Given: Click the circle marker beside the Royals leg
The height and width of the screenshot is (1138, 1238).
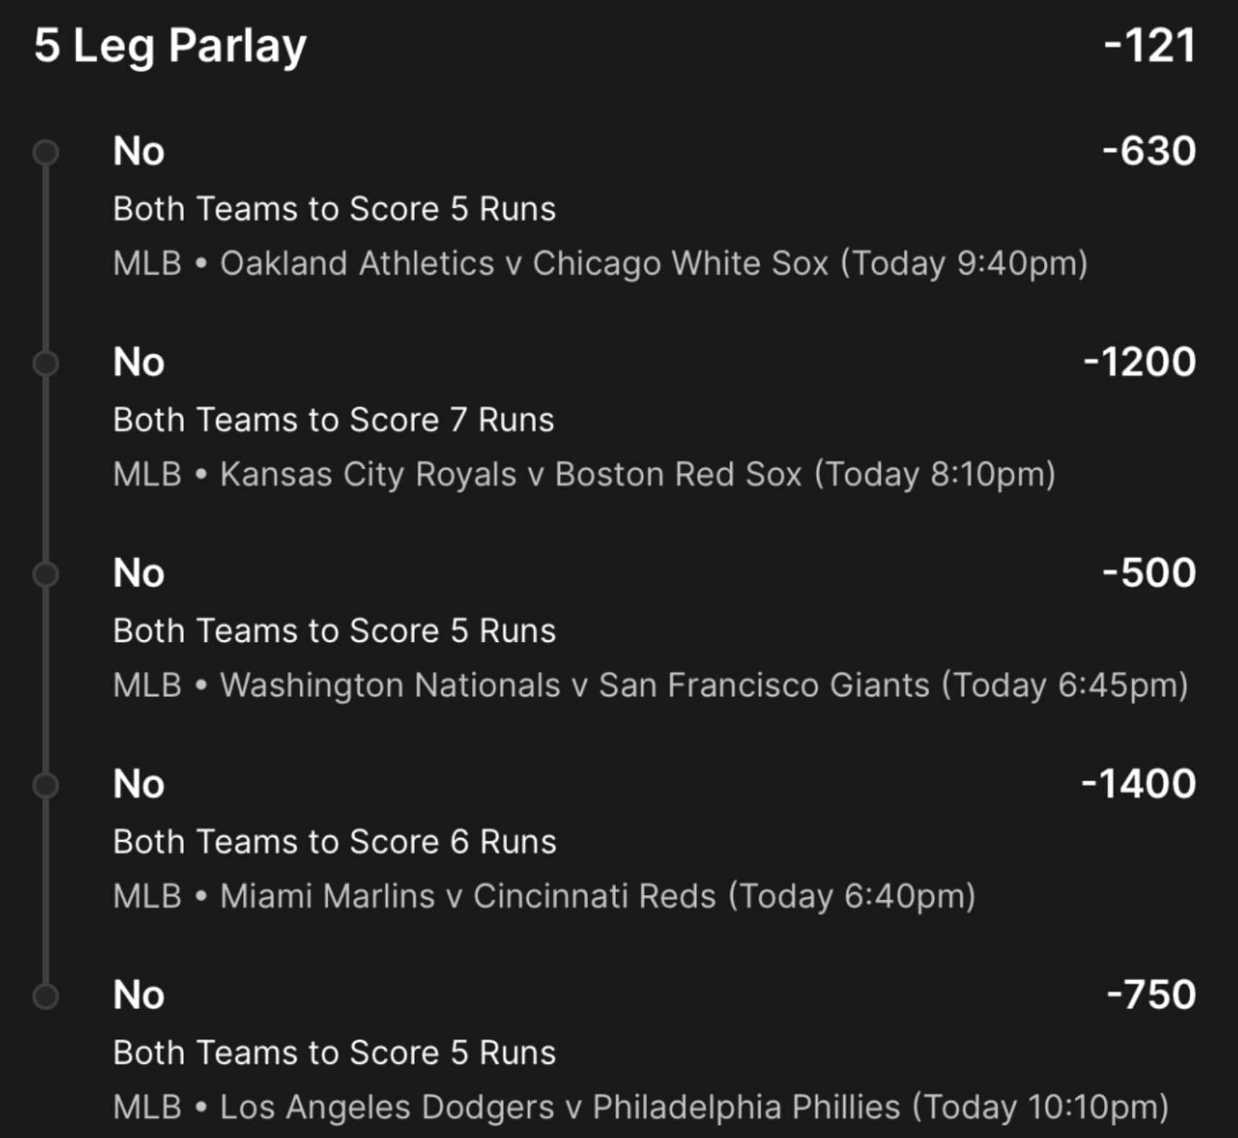Looking at the screenshot, I should click(x=45, y=363).
